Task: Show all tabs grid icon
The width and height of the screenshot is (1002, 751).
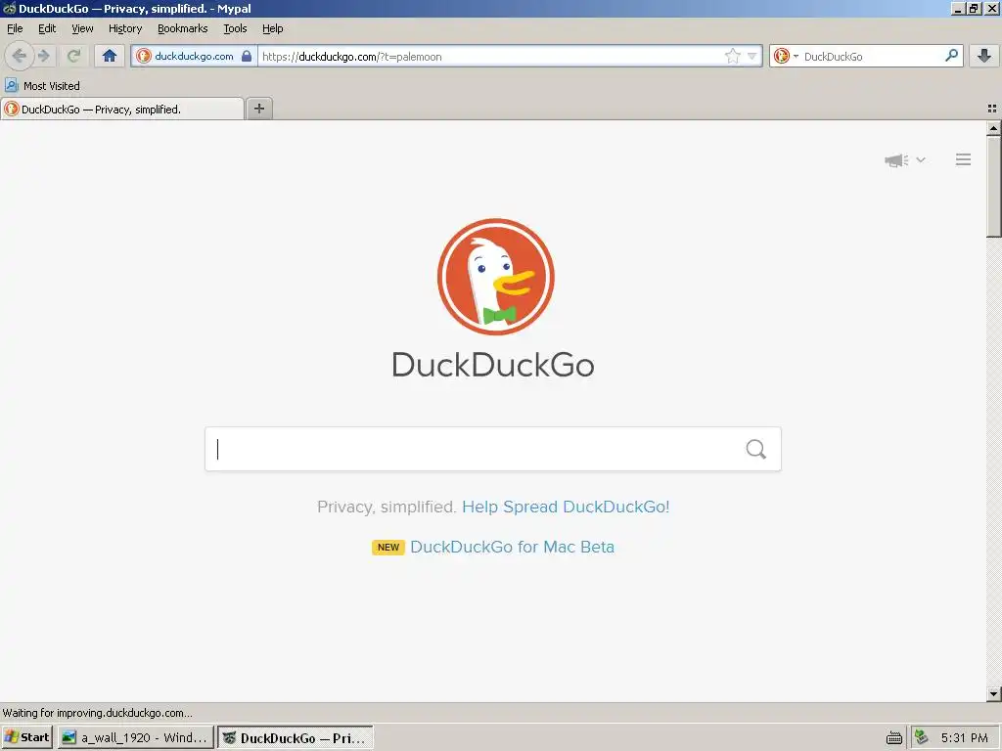Action: click(x=992, y=110)
